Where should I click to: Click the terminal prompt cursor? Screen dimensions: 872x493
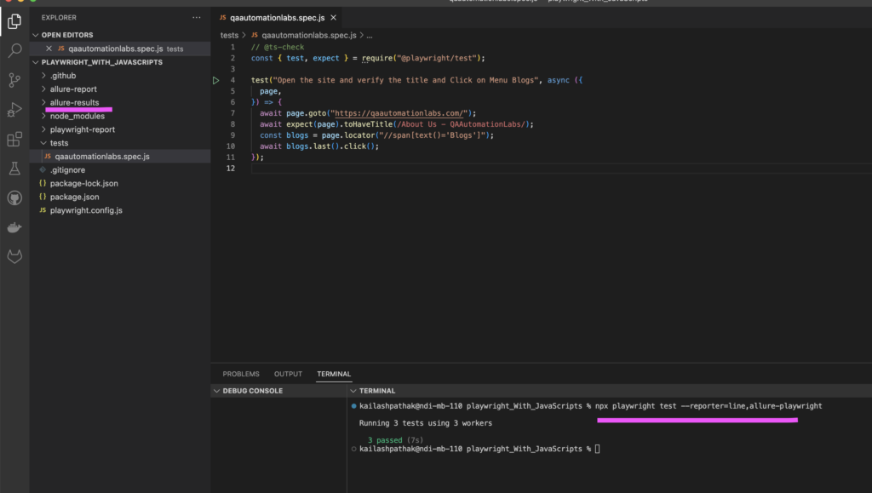(597, 449)
